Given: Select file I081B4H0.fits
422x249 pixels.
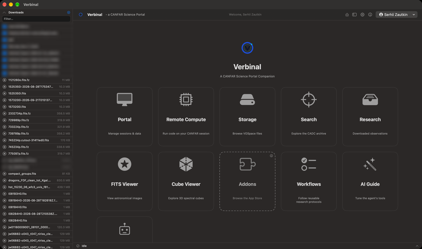Looking at the screenshot, I should pos(36,207).
